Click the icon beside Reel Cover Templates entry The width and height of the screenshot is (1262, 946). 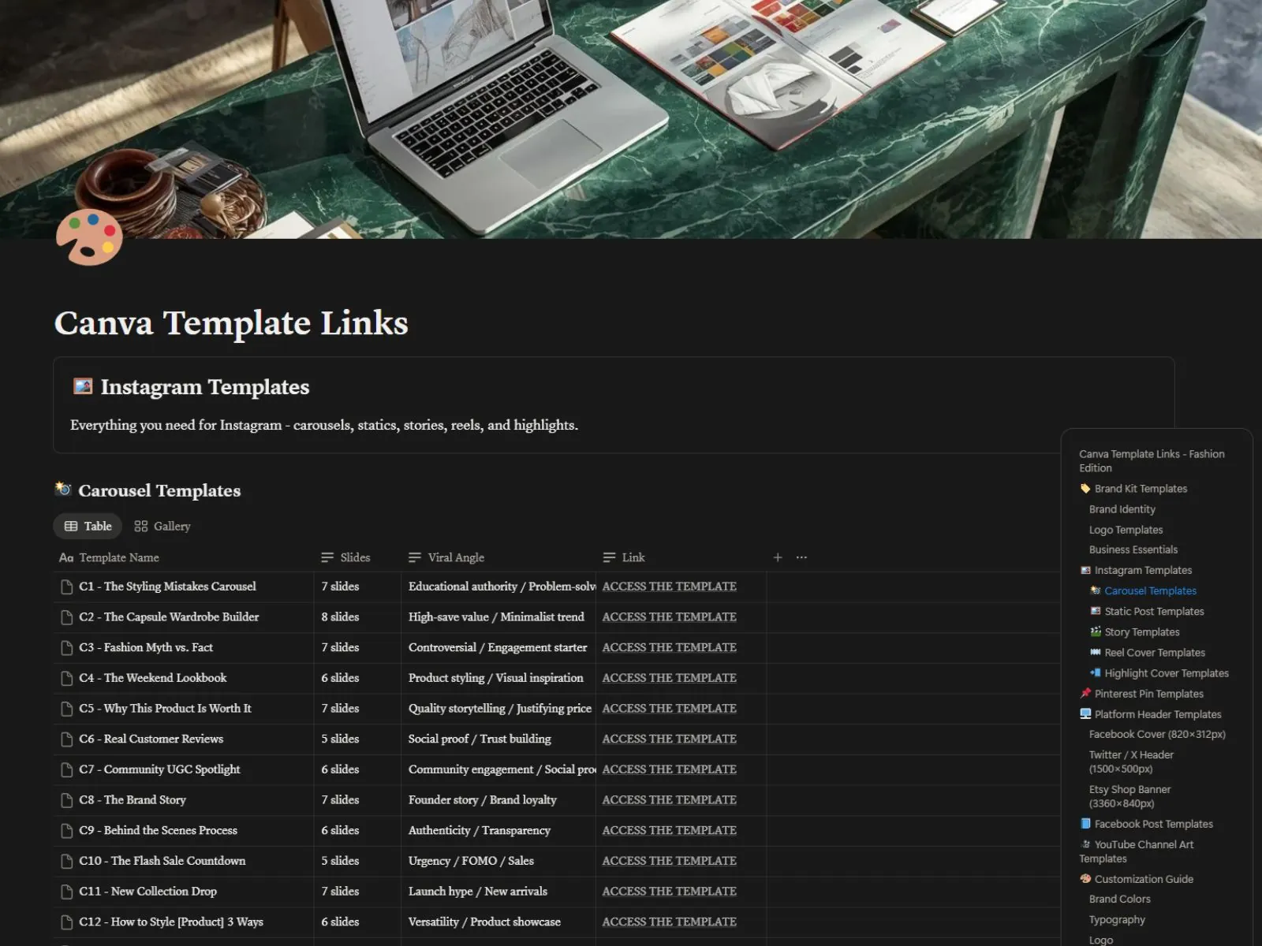1096,653
